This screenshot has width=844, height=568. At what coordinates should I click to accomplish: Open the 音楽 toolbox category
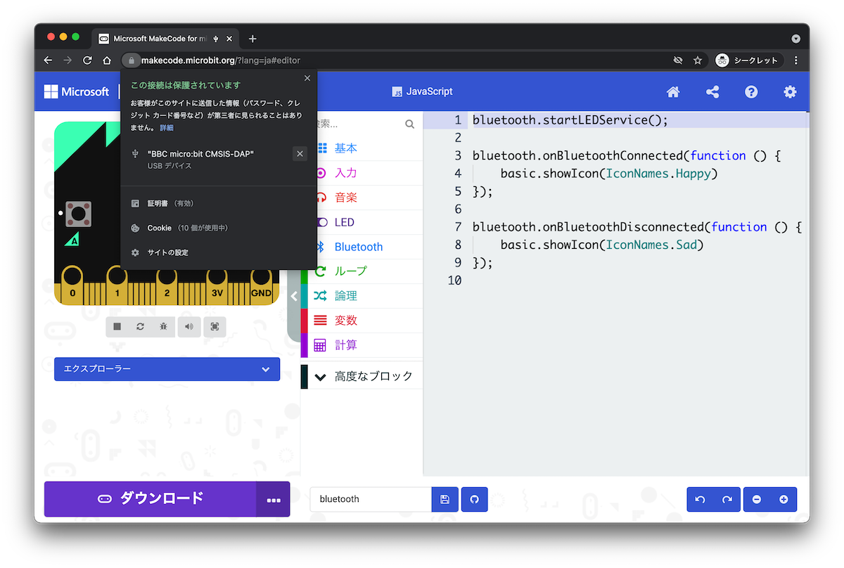362,198
